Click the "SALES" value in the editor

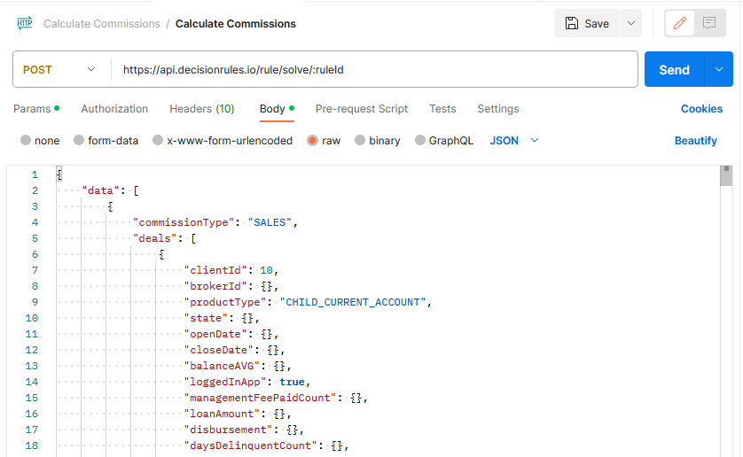pos(270,222)
